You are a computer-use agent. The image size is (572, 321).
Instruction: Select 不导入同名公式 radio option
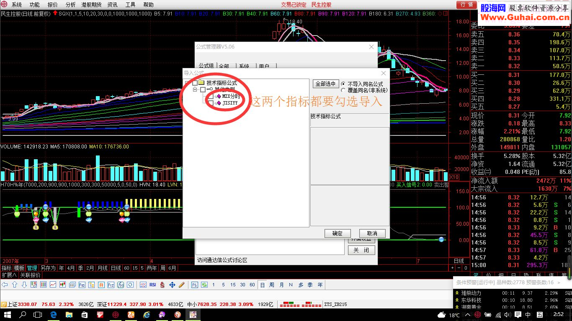click(344, 84)
